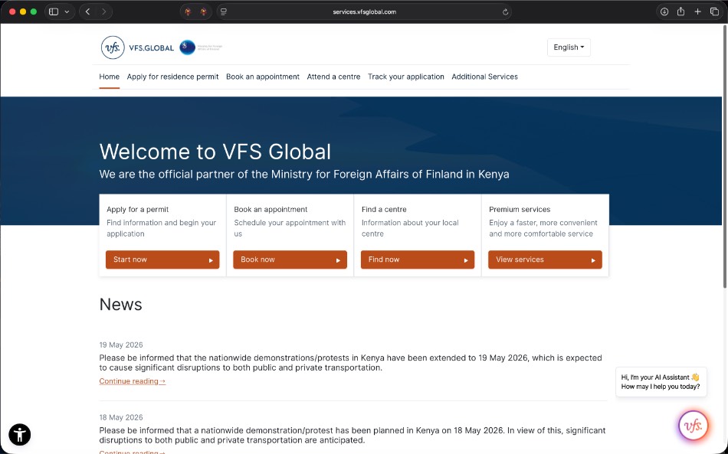Screen dimensions: 728x454
Task: Open Track your application menu item
Action: [x=406, y=77]
